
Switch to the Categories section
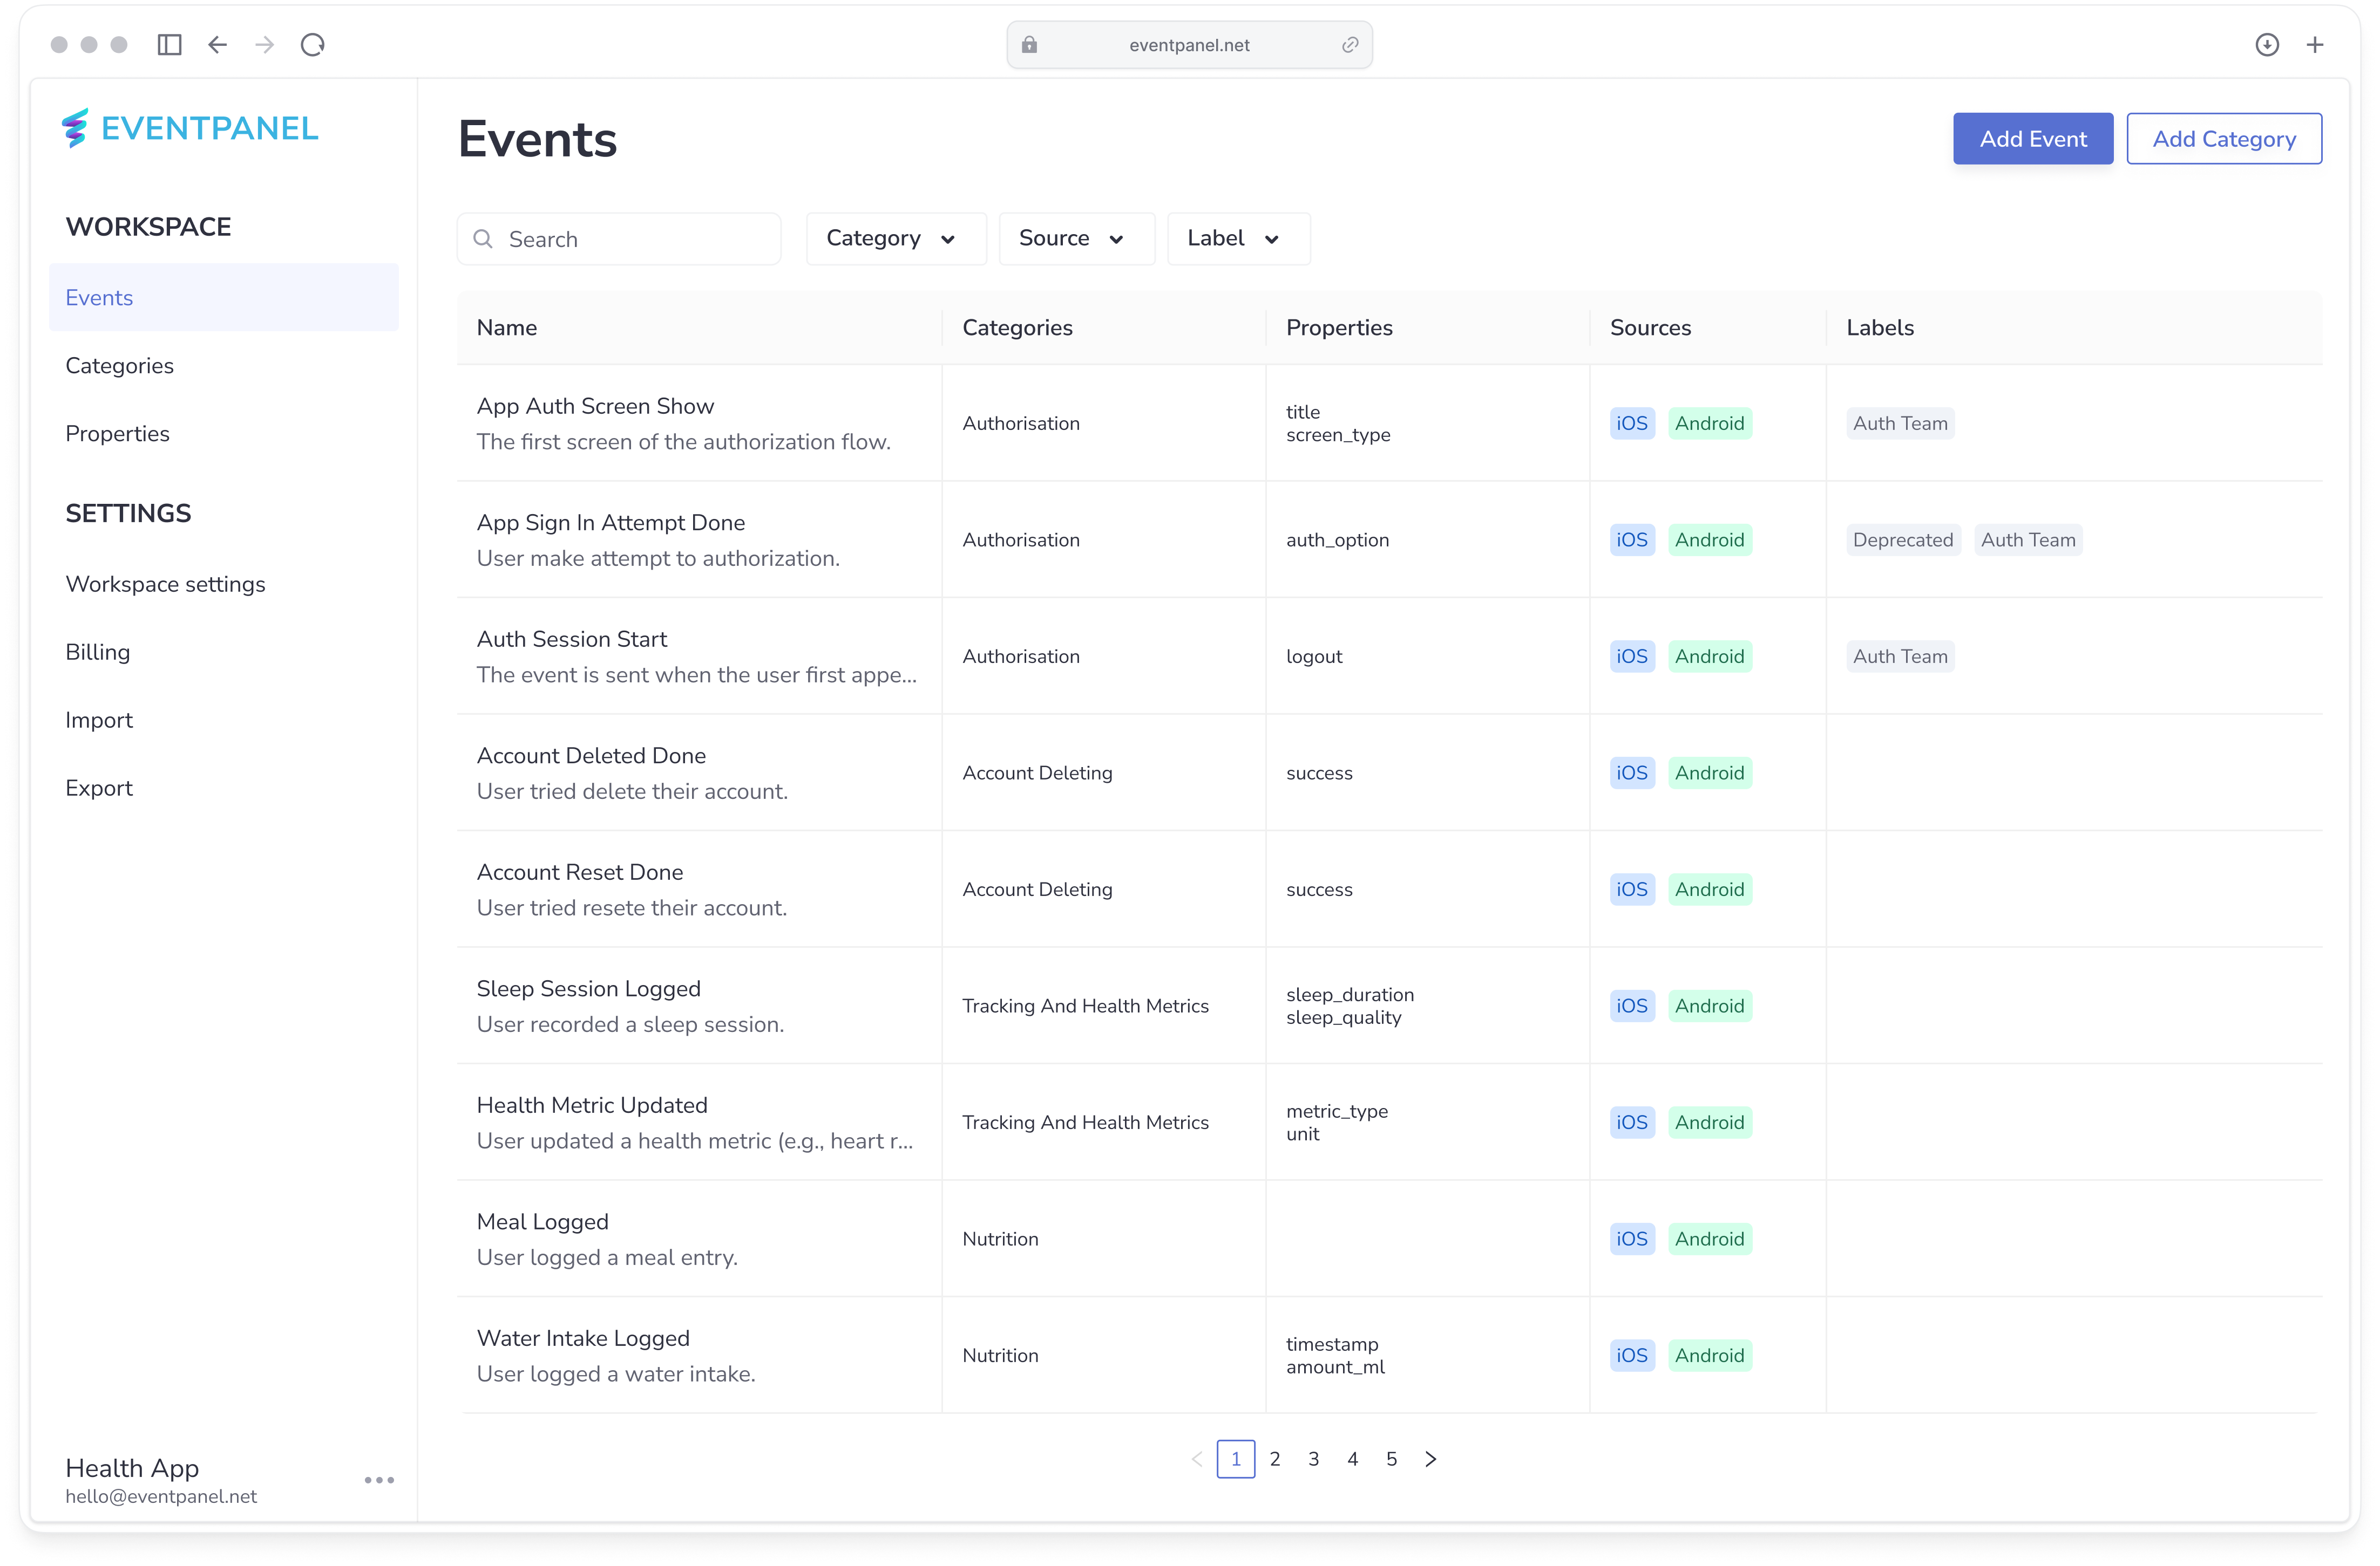pos(119,365)
